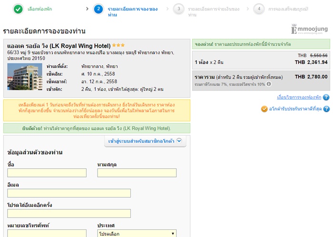Open help icon next to best price guarantee
Screen dimensions: 333x237
(326, 109)
